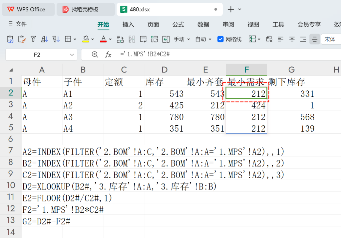Viewport: 341px width, 238px height.
Task: Click the insert rows toolbar icon
Action: [x=120, y=39]
